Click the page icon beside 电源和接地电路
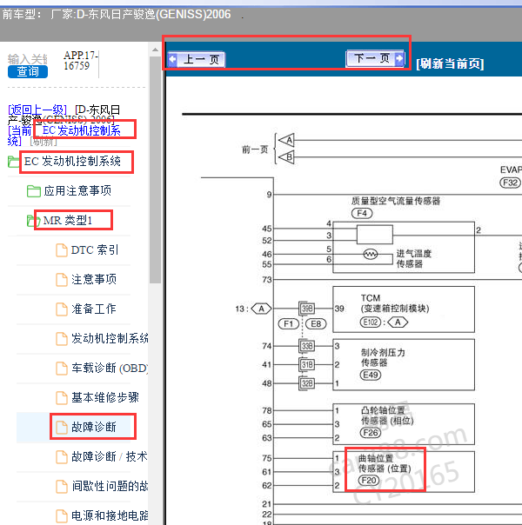The image size is (522, 525). (62, 516)
